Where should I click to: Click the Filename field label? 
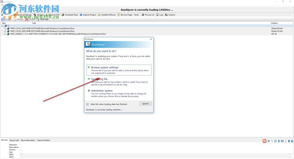(13, 145)
